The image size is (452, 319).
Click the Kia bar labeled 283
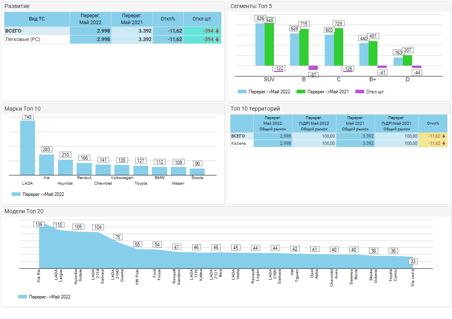click(46, 164)
